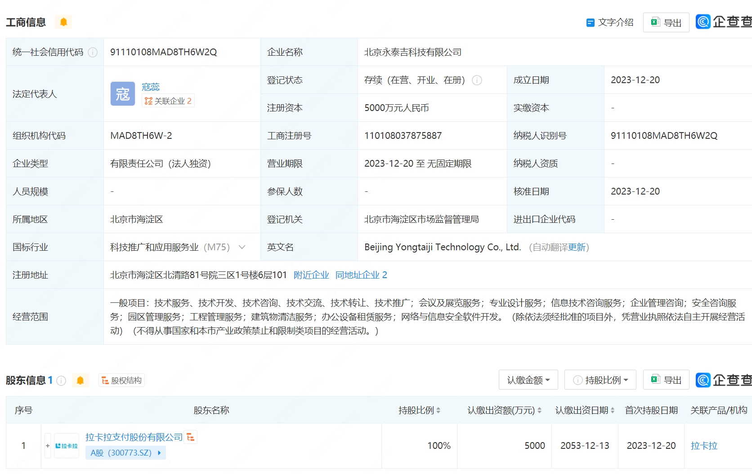Select the registration number 110108037875887
Image resolution: width=752 pixels, height=474 pixels.
(x=403, y=136)
